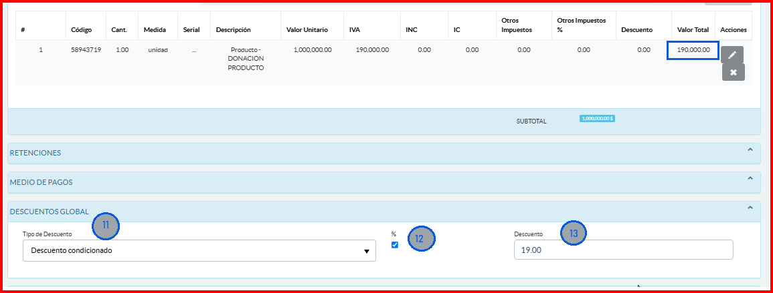Viewport: 773px width, 293px height.
Task: Collapse the Descuentos Global section chevron
Action: tap(750, 208)
